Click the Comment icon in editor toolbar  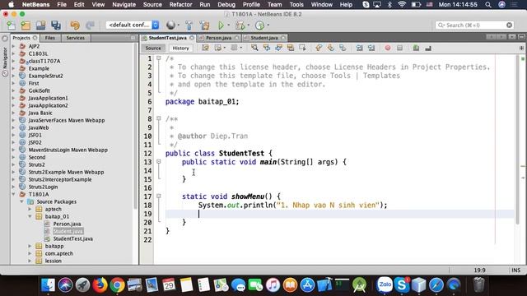(416, 48)
